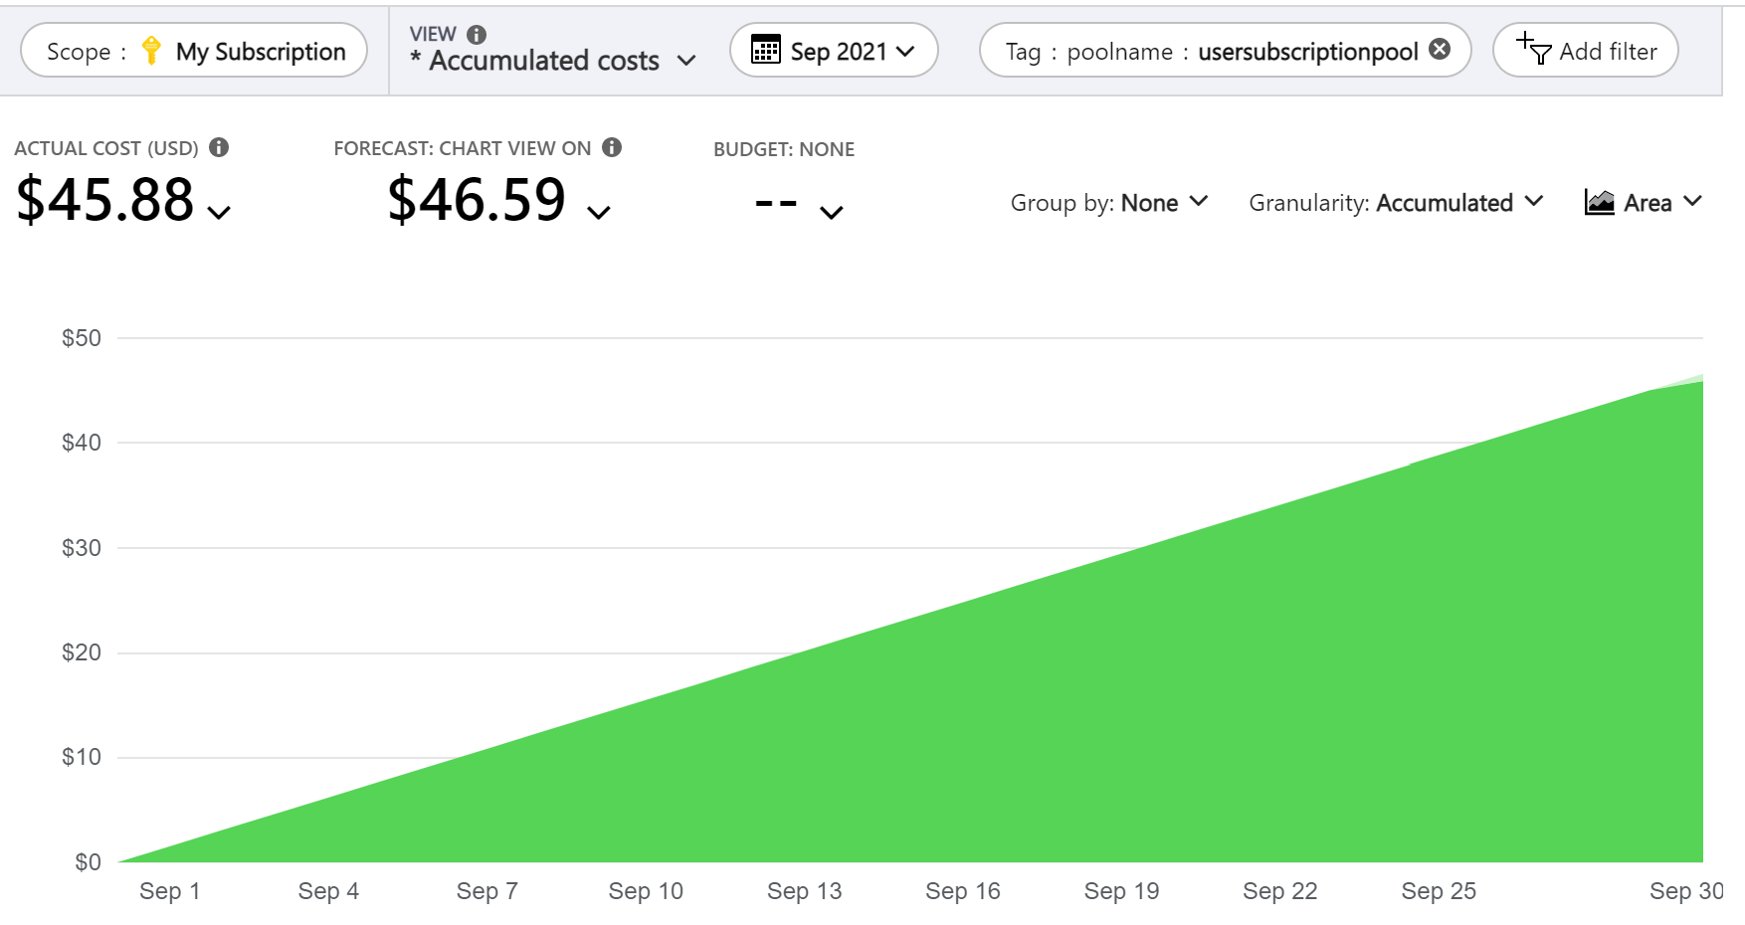The height and width of the screenshot is (925, 1745).
Task: Click the area chart type icon
Action: tap(1600, 202)
